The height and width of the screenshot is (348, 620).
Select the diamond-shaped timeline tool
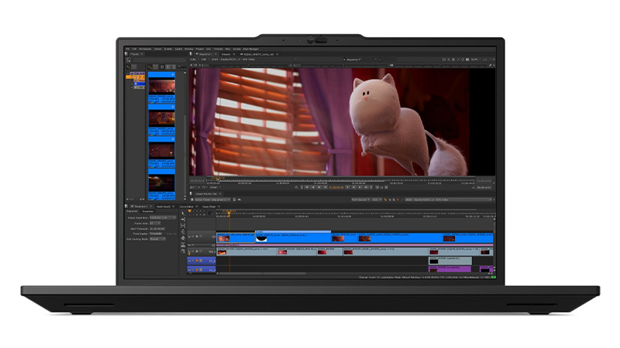(x=183, y=238)
